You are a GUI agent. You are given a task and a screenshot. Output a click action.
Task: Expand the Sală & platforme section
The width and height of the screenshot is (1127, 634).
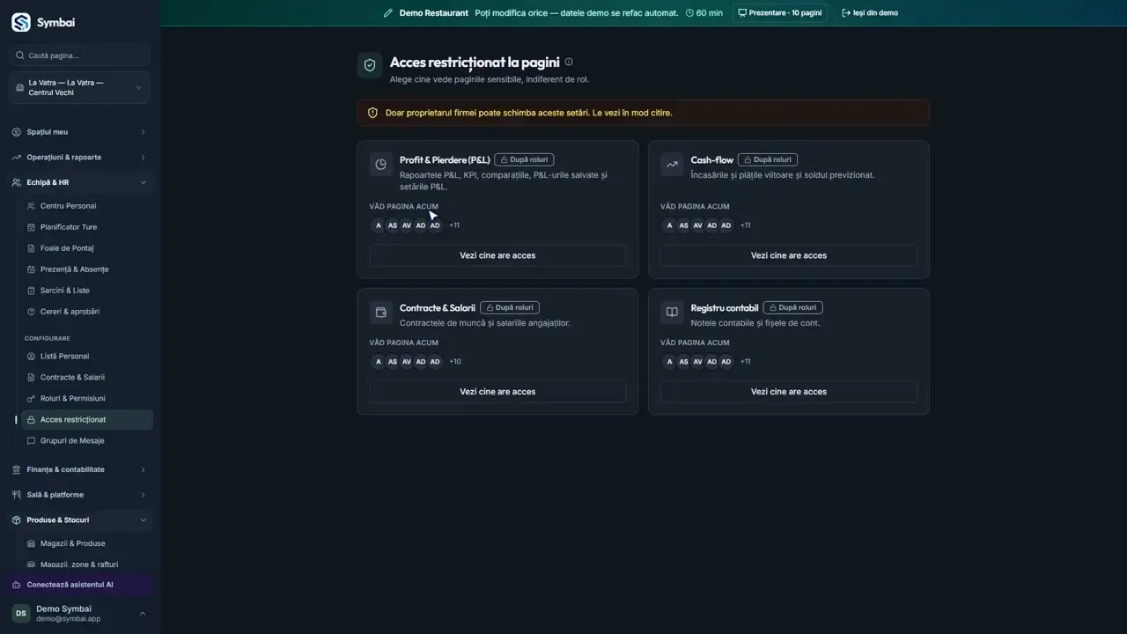79,495
